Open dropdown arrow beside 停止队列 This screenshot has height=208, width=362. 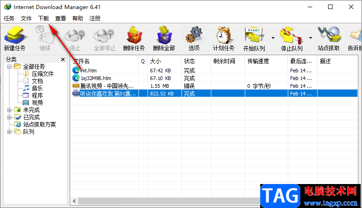(310, 38)
